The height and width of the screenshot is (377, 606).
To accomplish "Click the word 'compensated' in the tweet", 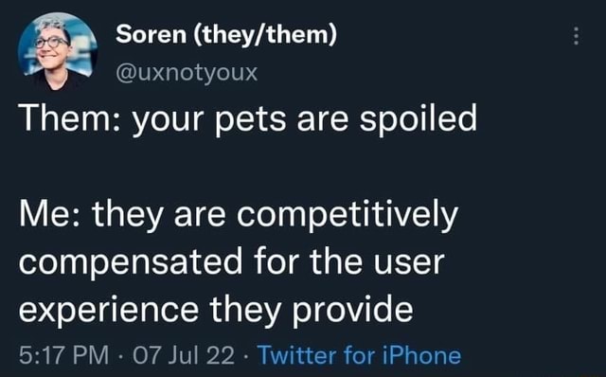I will pos(131,263).
